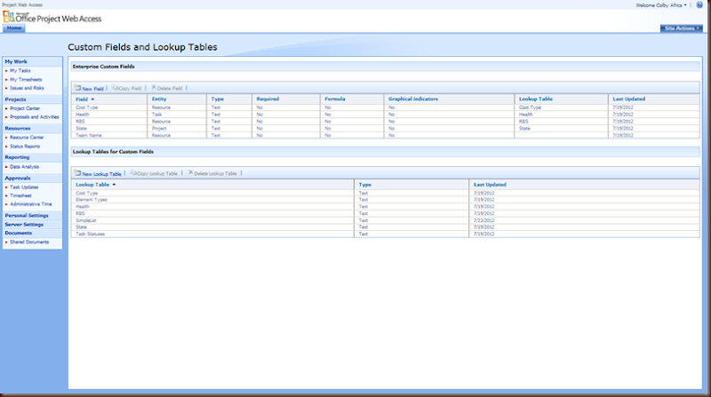711x397 pixels.
Task: Select the Cost Type custom field row
Action: [x=386, y=107]
